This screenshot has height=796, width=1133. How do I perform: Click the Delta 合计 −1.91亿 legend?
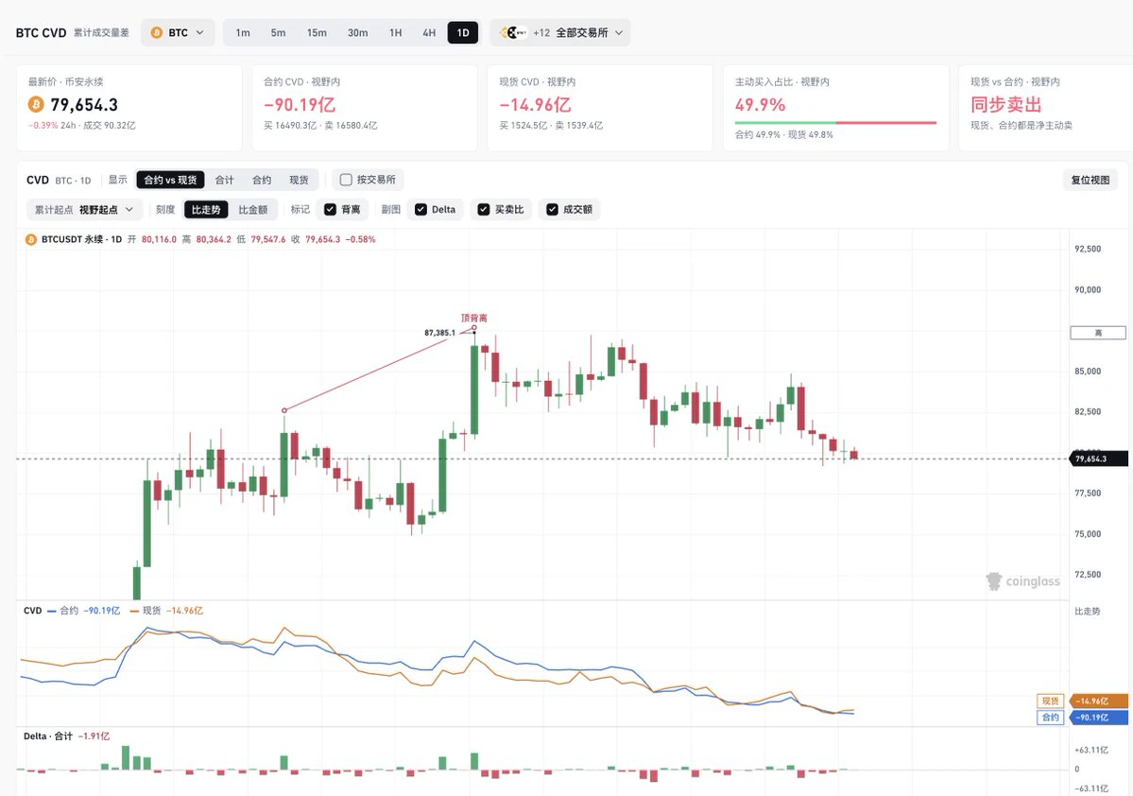pos(66,736)
